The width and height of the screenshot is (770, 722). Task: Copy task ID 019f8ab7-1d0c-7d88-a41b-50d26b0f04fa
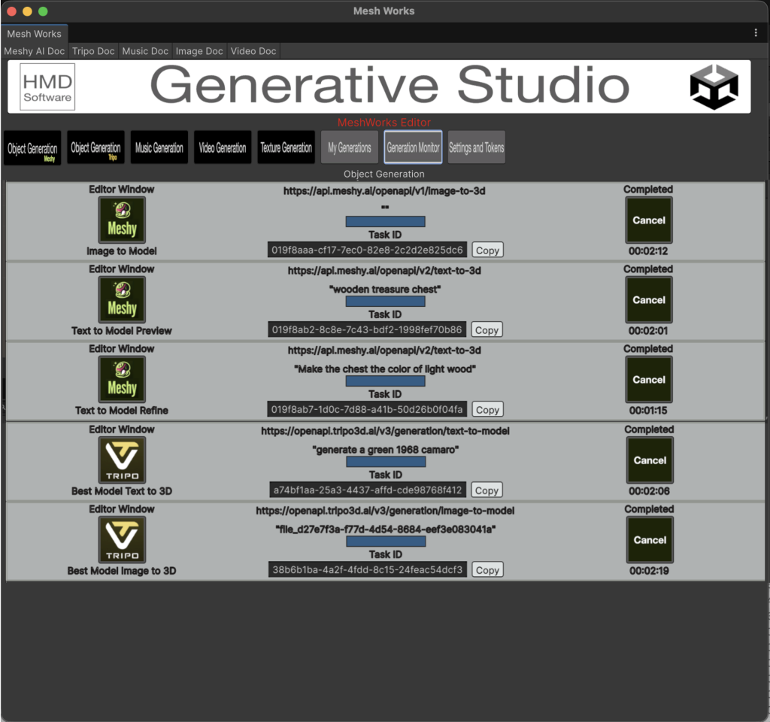tap(487, 410)
